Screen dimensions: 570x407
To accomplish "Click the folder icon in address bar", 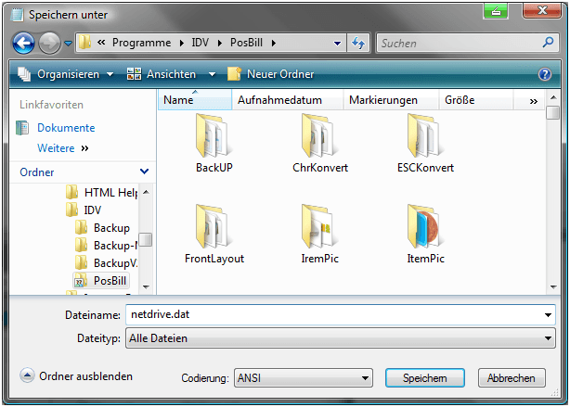I will (x=84, y=43).
